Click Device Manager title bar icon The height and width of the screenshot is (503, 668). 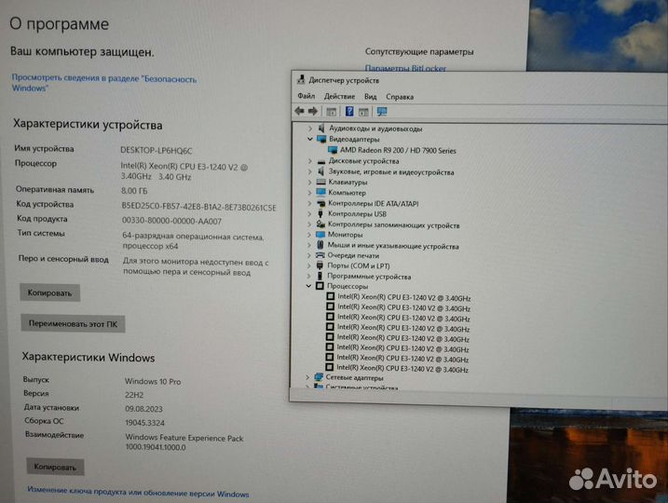point(301,80)
